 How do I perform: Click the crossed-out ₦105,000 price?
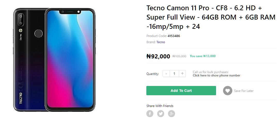click(179, 56)
